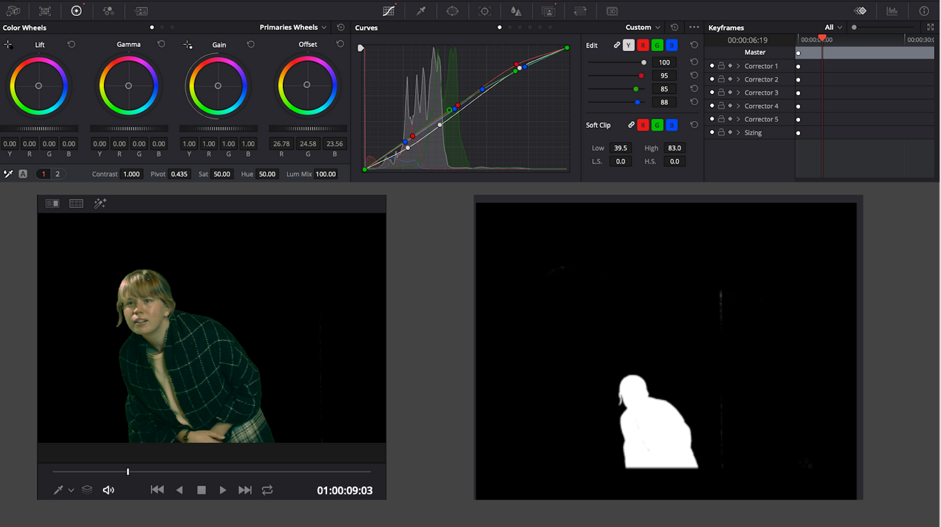Jump to the next clip
The height and width of the screenshot is (527, 941).
pos(245,490)
